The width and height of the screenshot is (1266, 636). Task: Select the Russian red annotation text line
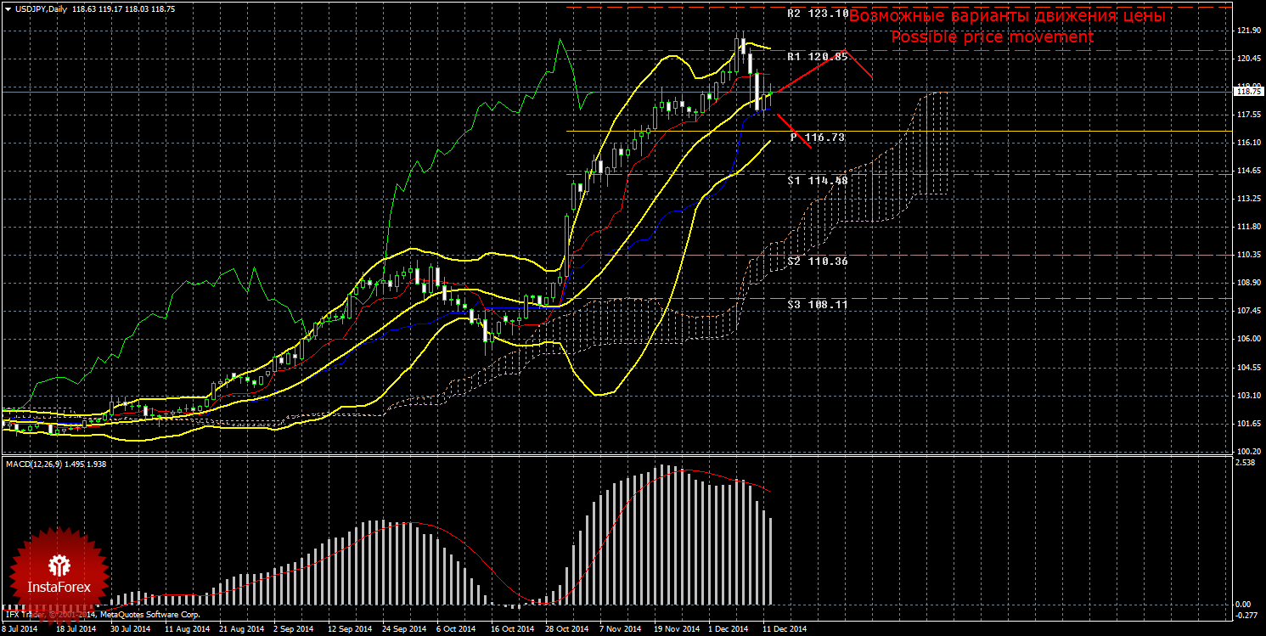1006,16
